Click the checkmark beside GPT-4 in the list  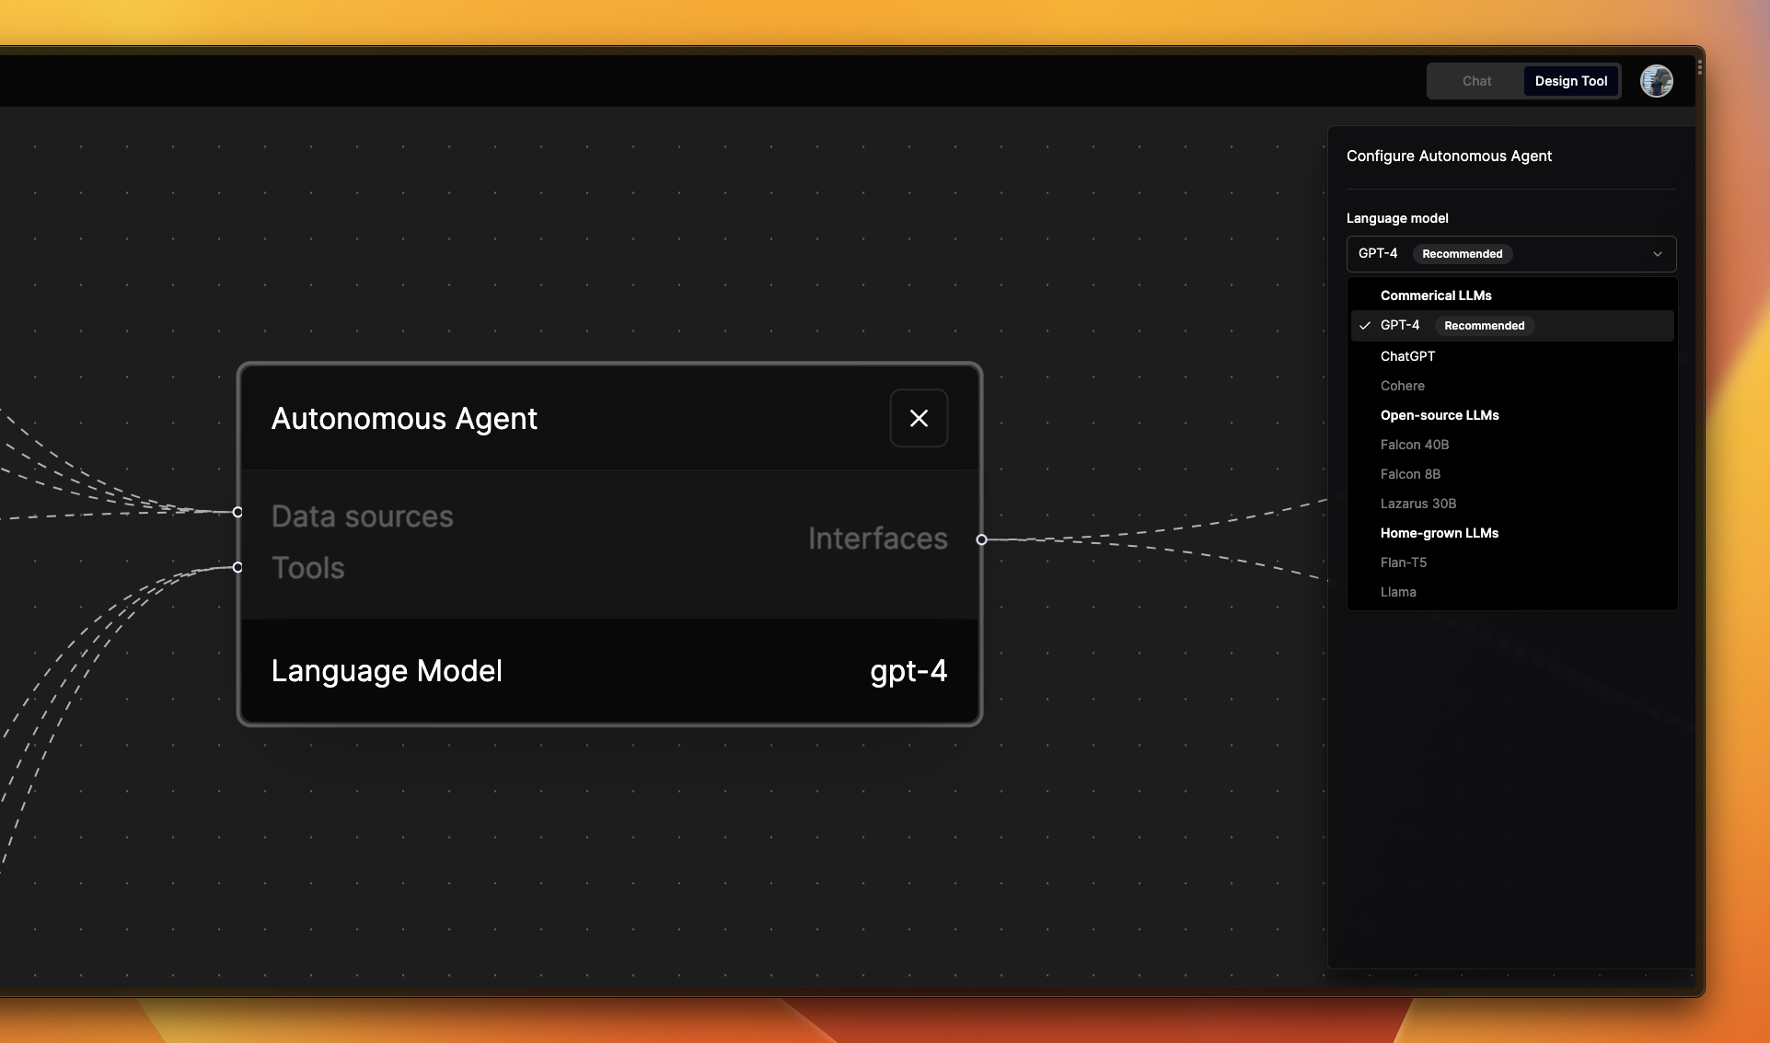click(1365, 325)
